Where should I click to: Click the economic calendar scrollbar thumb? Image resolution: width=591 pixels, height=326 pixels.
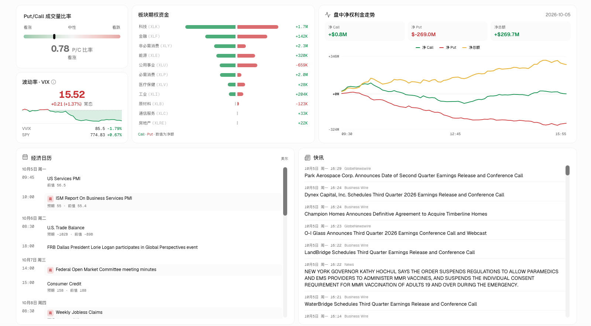click(285, 191)
